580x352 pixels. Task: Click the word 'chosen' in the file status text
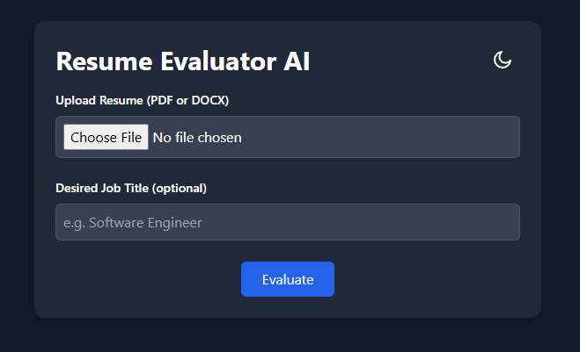click(219, 138)
